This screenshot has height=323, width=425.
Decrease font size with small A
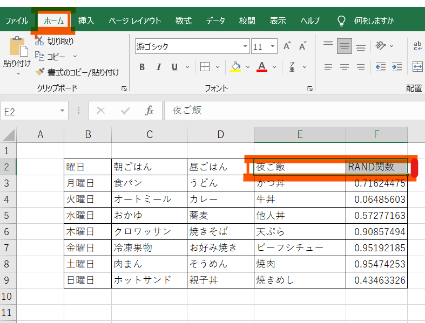(x=303, y=46)
